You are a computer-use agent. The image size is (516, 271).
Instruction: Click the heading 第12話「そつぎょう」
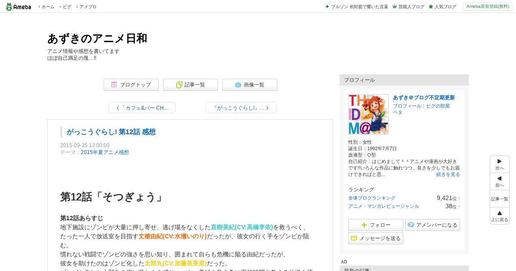point(113,197)
